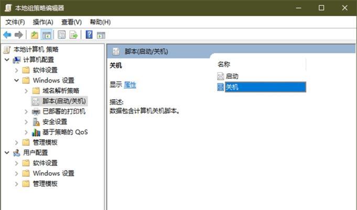
Task: Open the Help question mark icon
Action: click(89, 35)
